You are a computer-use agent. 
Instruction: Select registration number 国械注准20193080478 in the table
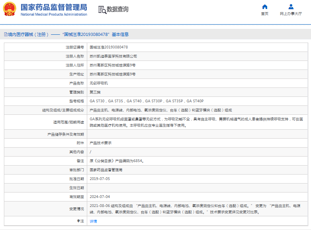pyautogui.click(x=109, y=47)
